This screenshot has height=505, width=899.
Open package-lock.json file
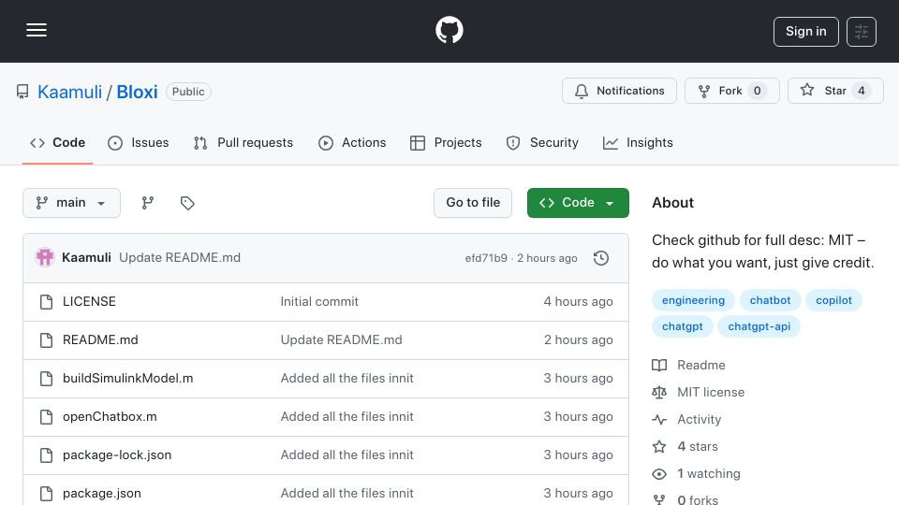[x=117, y=455]
